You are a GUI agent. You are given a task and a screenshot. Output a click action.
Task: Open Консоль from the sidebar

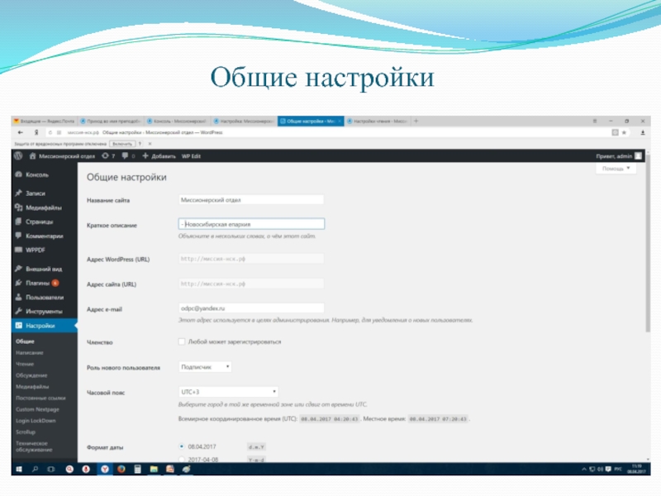point(37,175)
